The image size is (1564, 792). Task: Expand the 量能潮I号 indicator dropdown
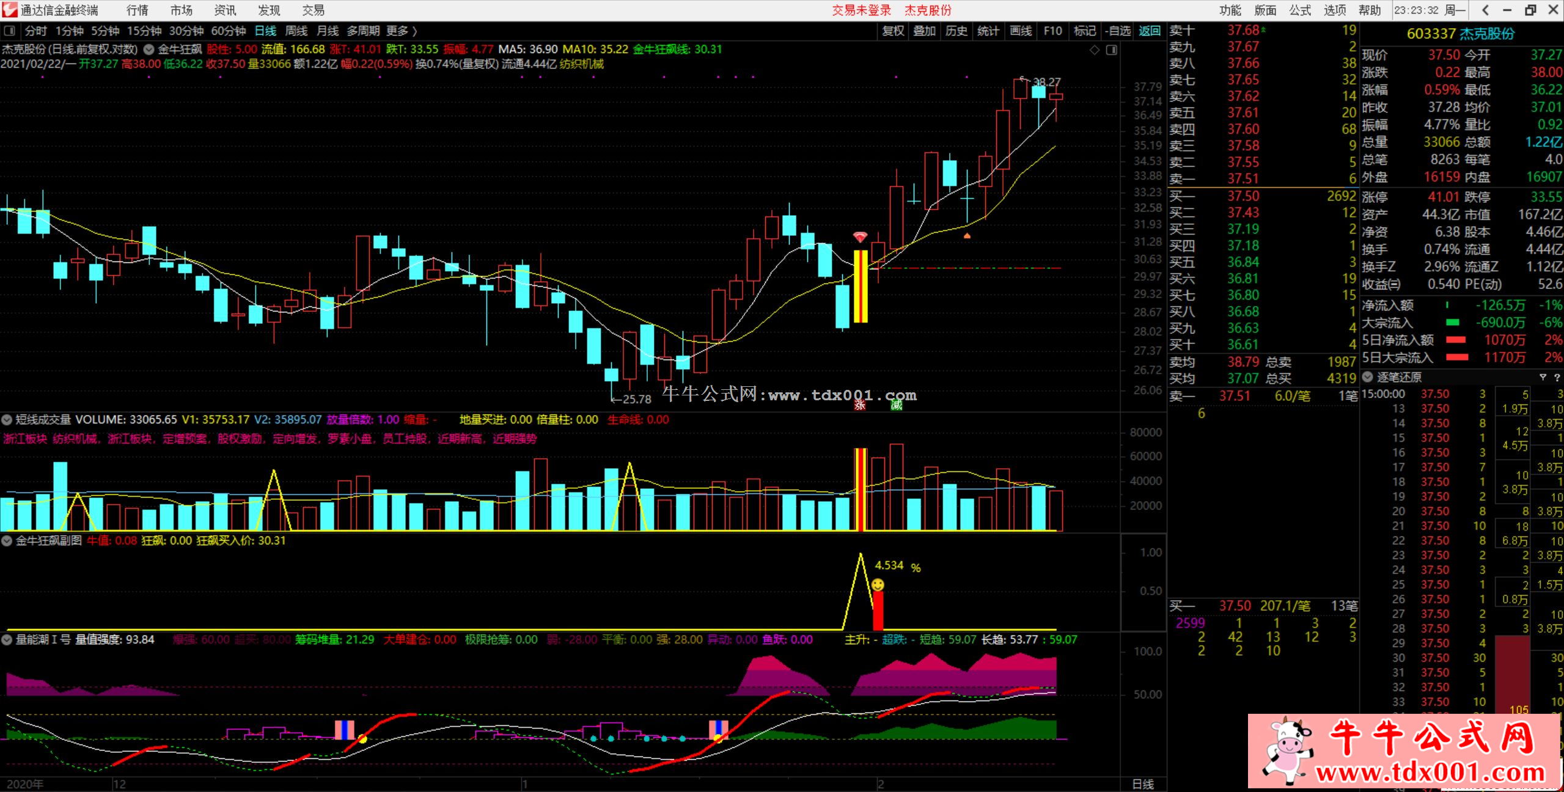7,640
